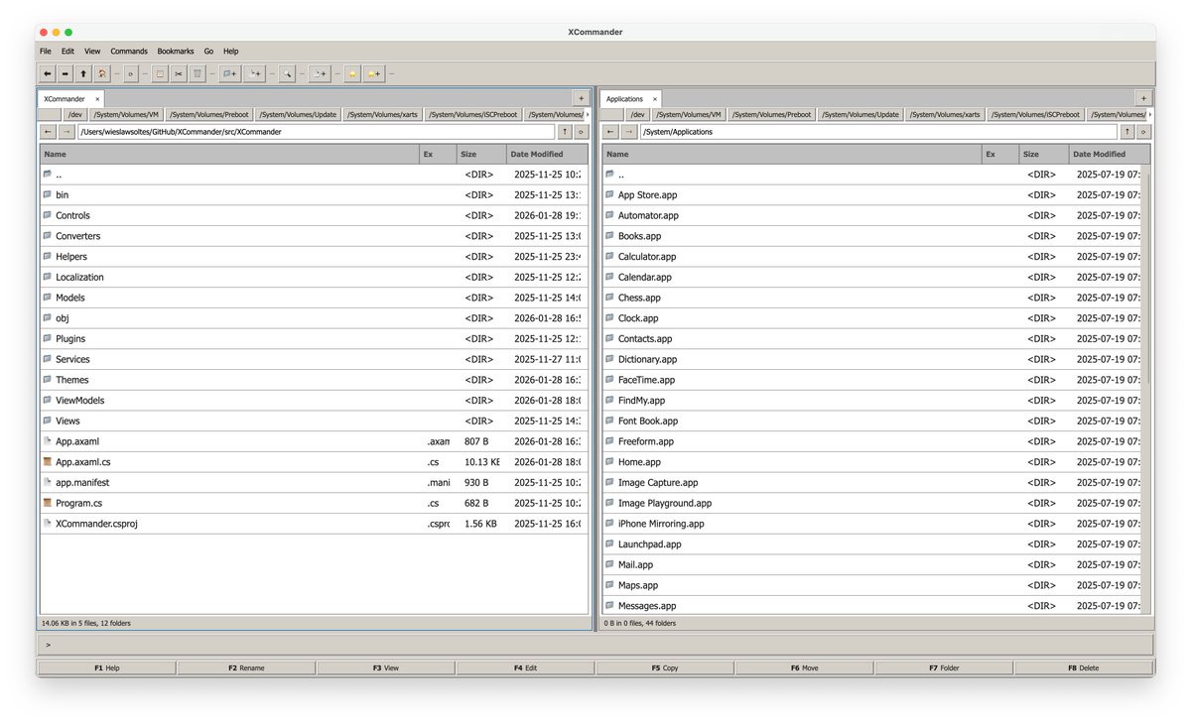This screenshot has width=1191, height=724.
Task: Add new tab in left panel
Action: pos(580,98)
